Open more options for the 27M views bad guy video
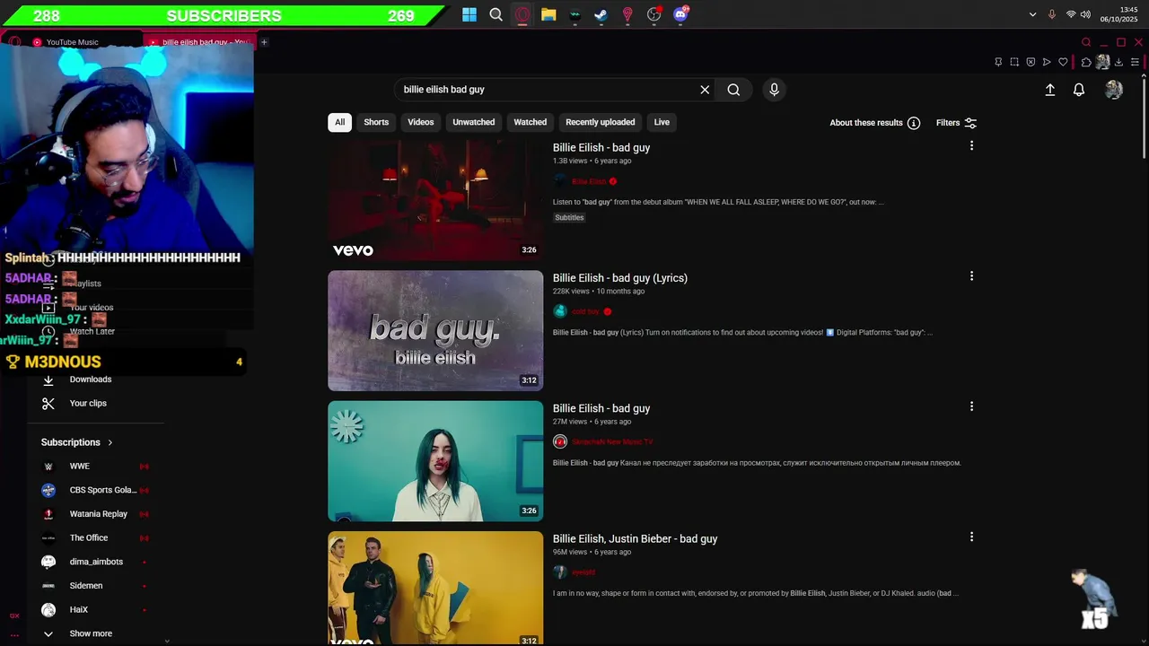1149x646 pixels. (971, 406)
